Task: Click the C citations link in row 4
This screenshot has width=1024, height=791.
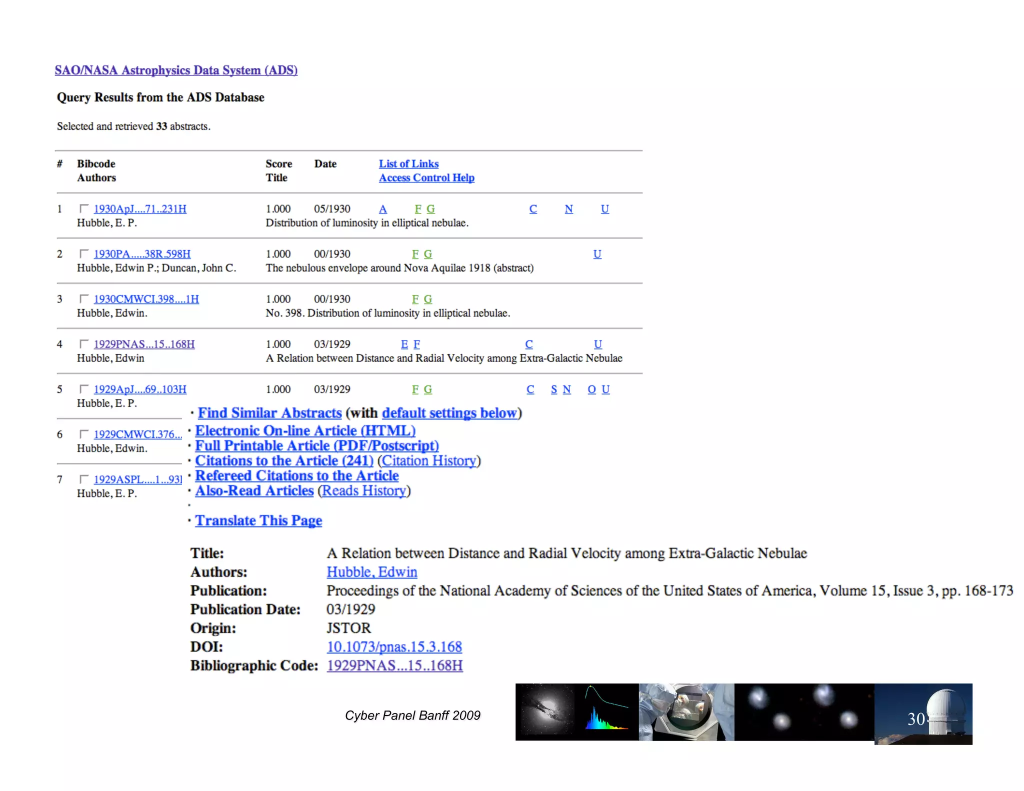Action: point(529,344)
